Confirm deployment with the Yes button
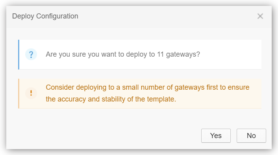This screenshot has height=155, width=278. pyautogui.click(x=216, y=136)
